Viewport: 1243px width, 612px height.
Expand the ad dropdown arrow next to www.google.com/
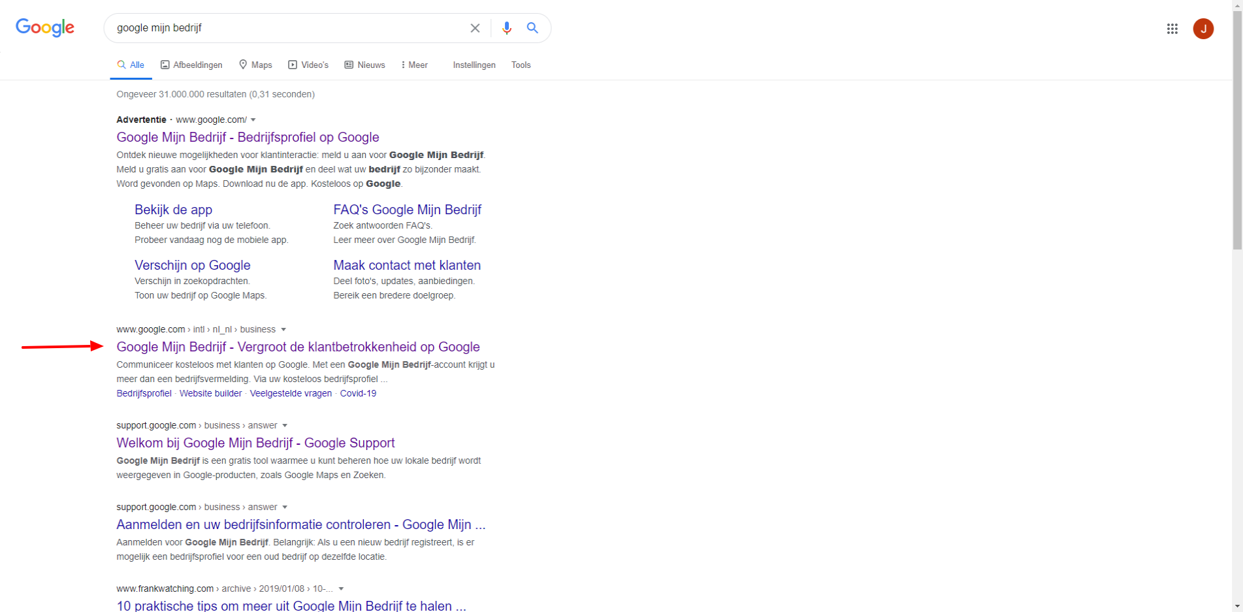click(x=253, y=120)
